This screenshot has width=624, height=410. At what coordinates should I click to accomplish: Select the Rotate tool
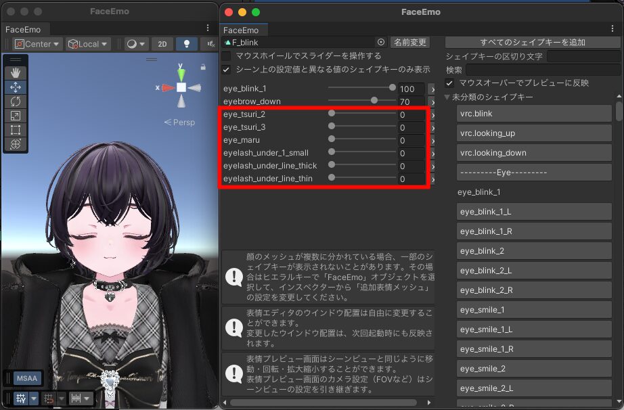16,101
